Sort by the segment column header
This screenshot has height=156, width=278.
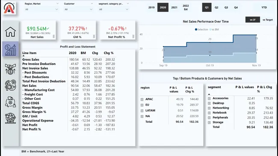(214, 87)
